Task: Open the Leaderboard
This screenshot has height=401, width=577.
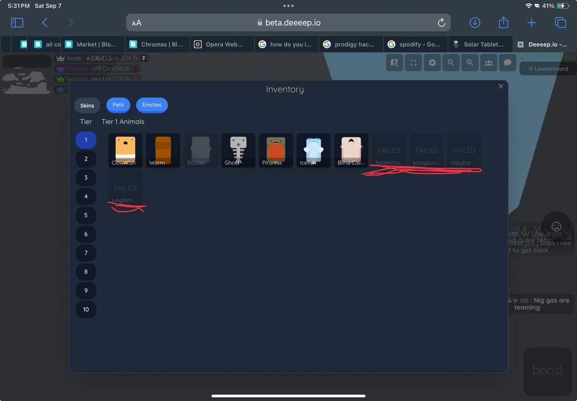Action: tap(547, 68)
